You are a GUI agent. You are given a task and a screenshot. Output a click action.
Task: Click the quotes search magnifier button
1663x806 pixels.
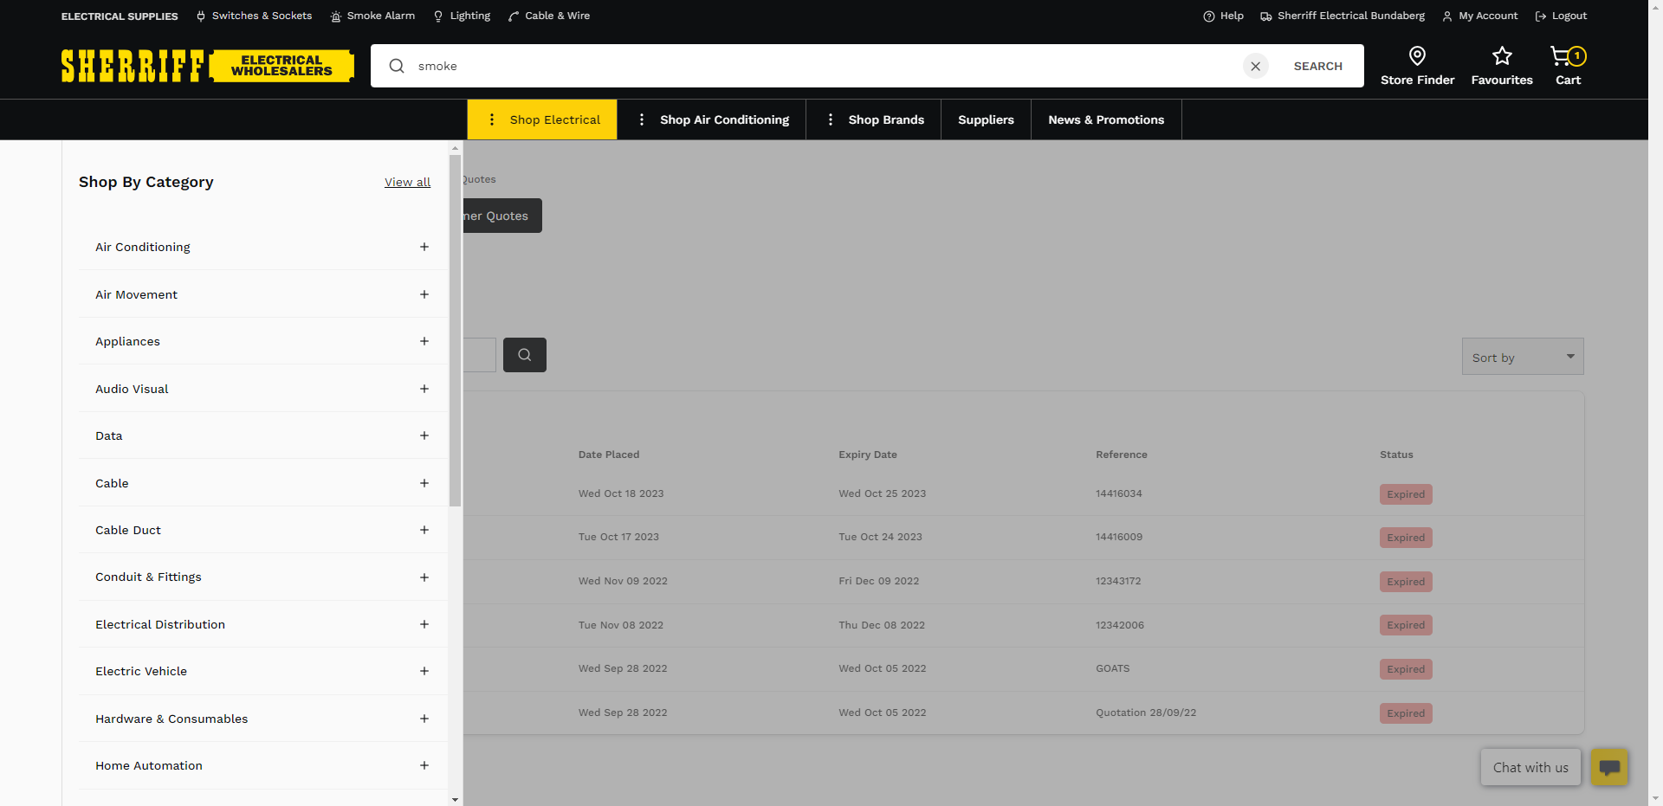524,355
